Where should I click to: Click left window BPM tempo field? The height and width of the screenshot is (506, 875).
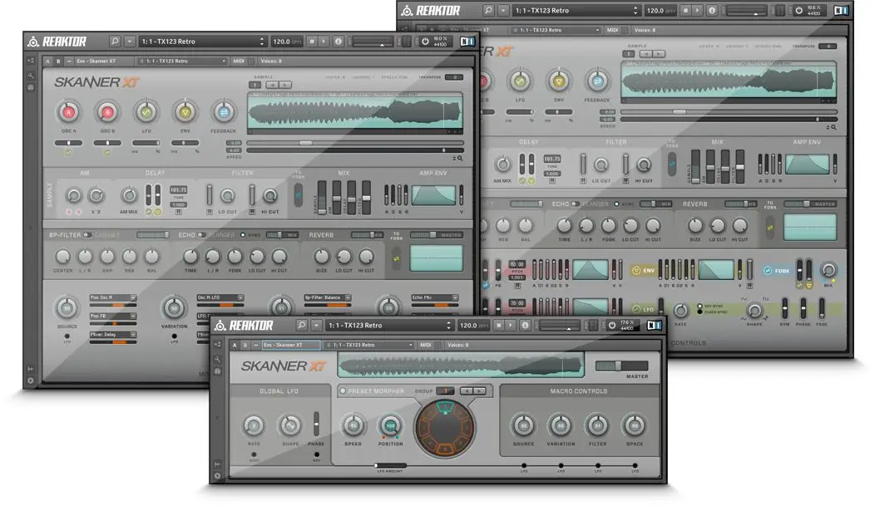pyautogui.click(x=286, y=42)
